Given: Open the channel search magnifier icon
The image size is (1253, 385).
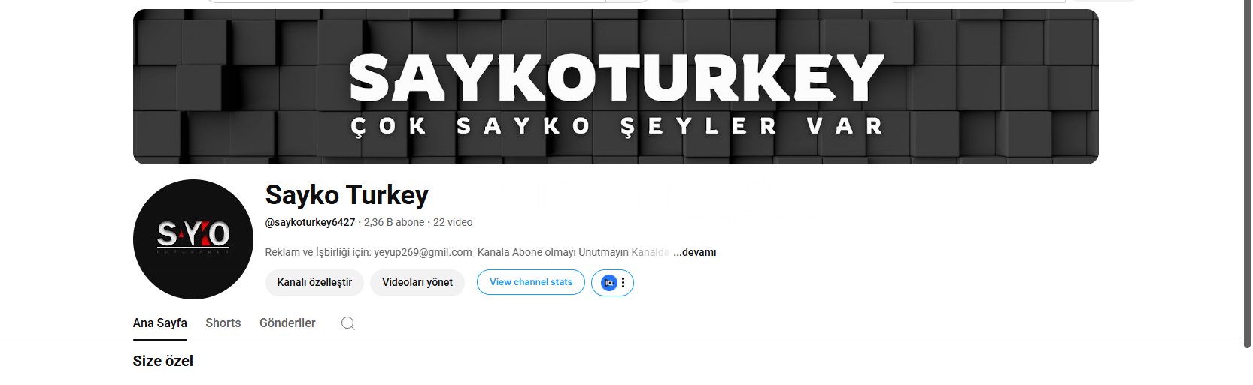Looking at the screenshot, I should point(347,323).
